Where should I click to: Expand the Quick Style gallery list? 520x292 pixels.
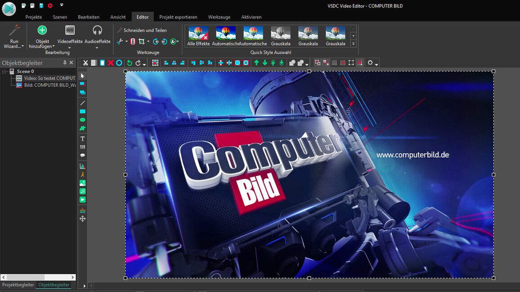tap(353, 44)
